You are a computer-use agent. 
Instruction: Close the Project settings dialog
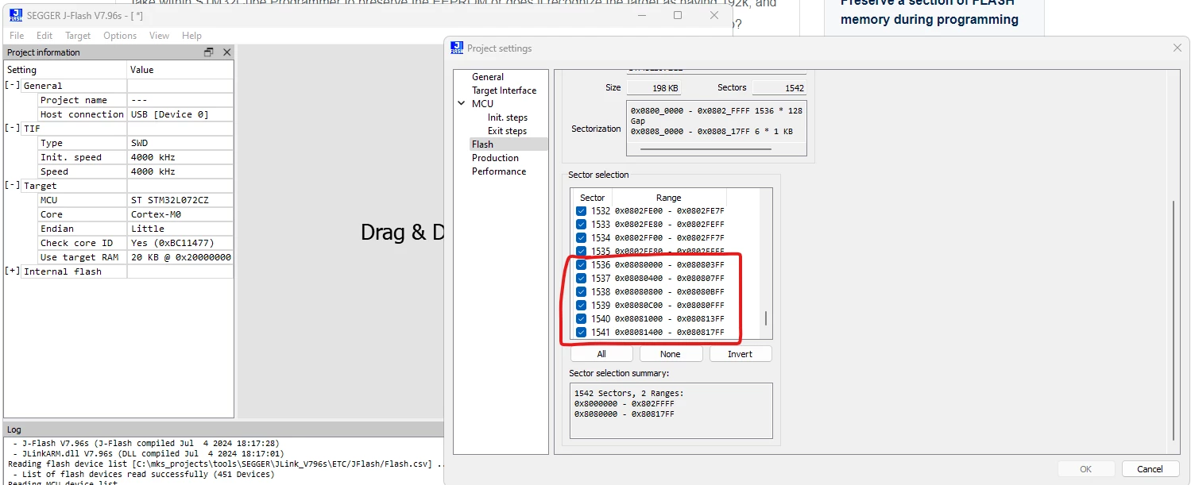click(x=1177, y=48)
